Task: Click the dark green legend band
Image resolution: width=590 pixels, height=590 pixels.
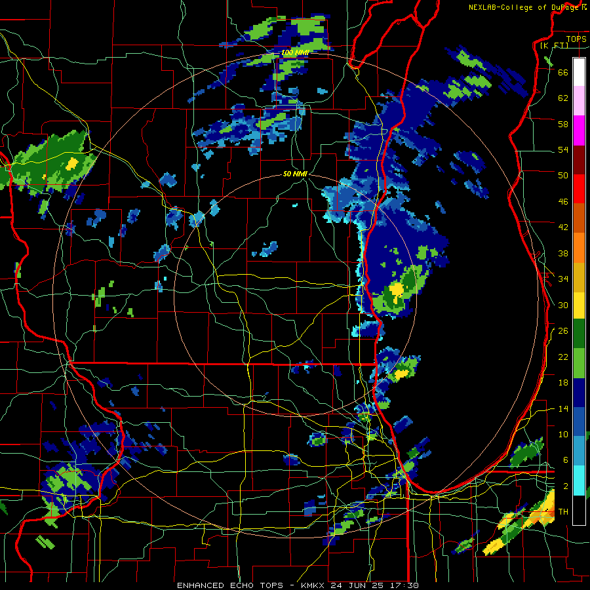Action: point(579,334)
